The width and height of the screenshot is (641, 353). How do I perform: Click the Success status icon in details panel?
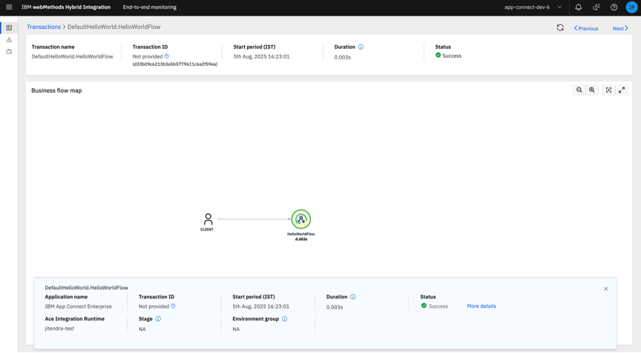point(424,306)
